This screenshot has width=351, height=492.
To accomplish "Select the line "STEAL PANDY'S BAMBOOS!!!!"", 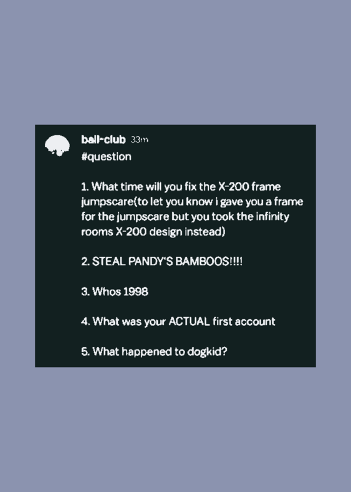I will click(x=162, y=261).
